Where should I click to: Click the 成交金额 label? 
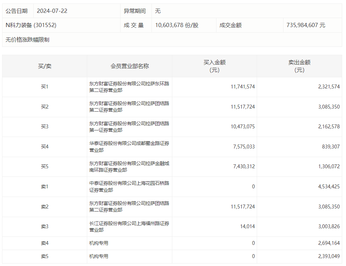[231, 25]
